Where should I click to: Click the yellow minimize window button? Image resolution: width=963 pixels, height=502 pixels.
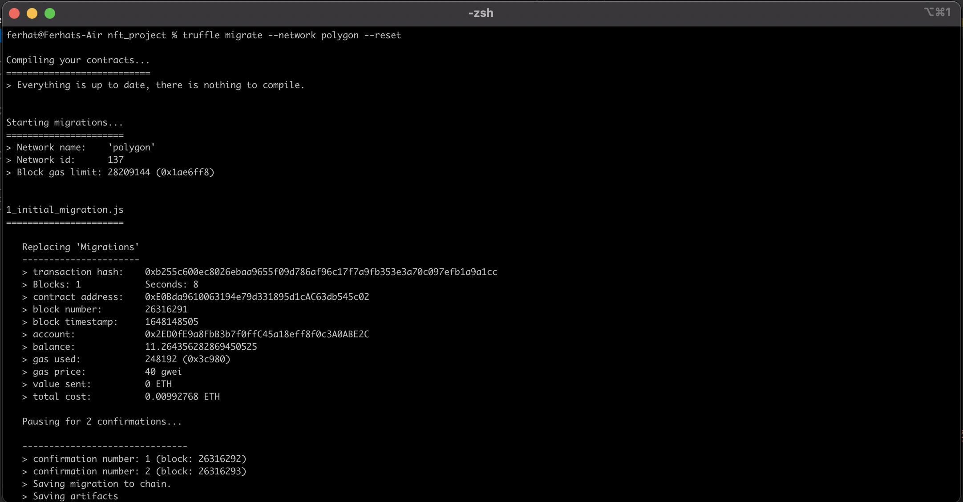click(32, 13)
